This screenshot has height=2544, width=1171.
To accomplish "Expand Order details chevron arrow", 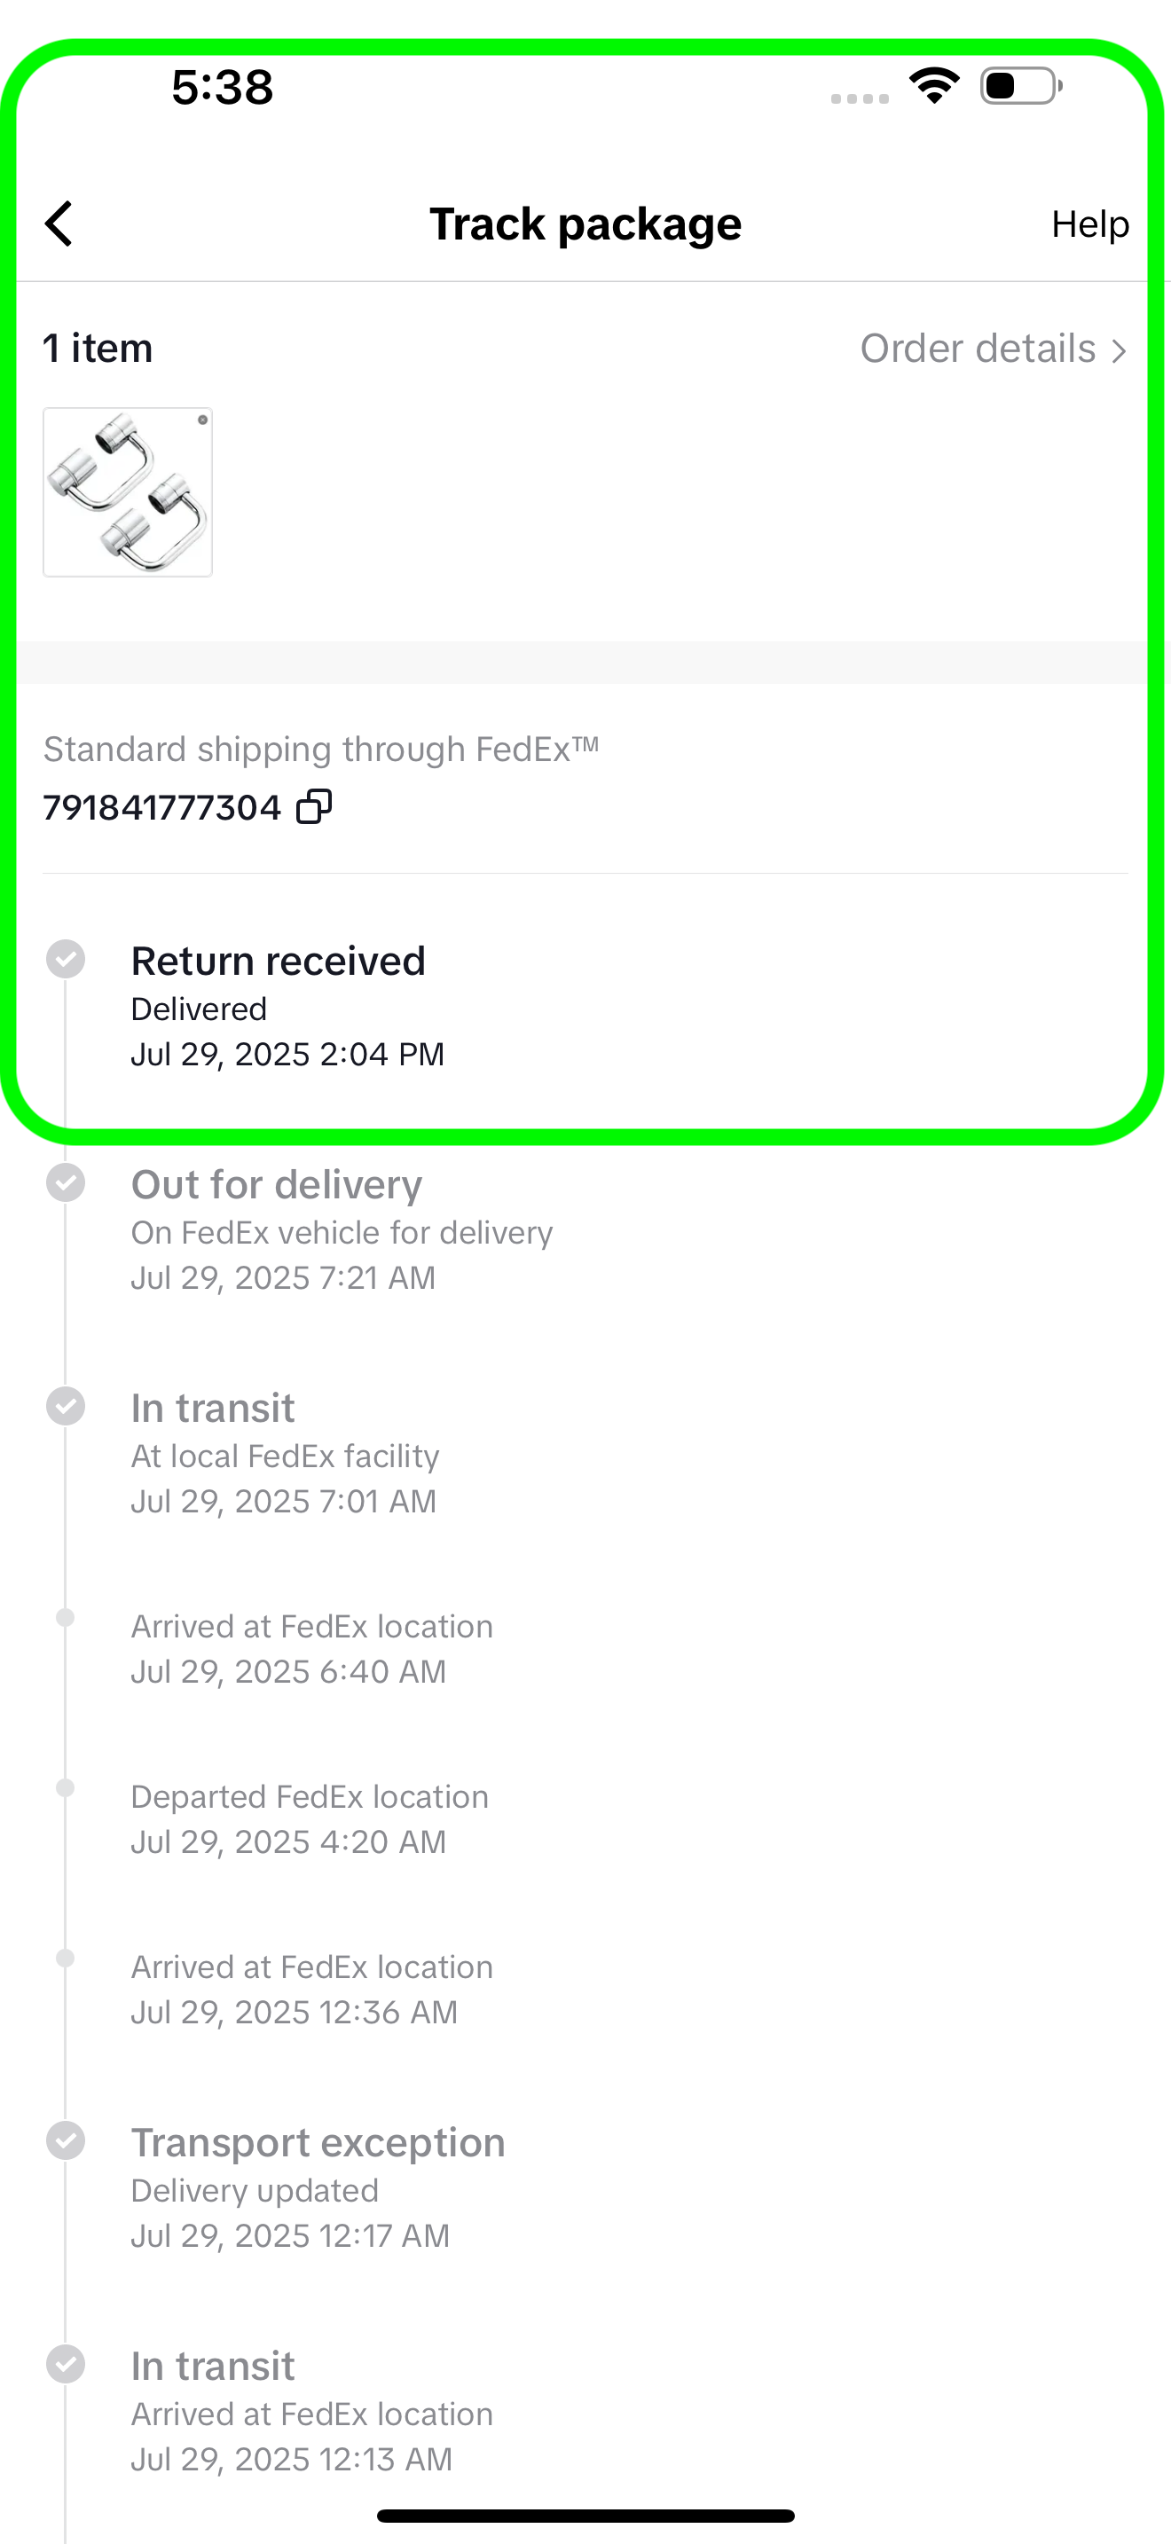I will [1119, 350].
